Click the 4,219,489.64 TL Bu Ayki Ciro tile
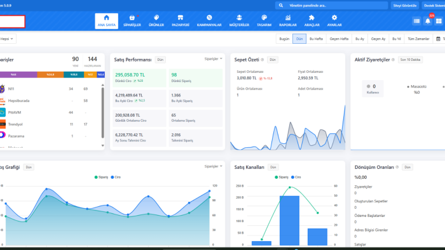The height and width of the screenshot is (250, 445). coord(139,98)
